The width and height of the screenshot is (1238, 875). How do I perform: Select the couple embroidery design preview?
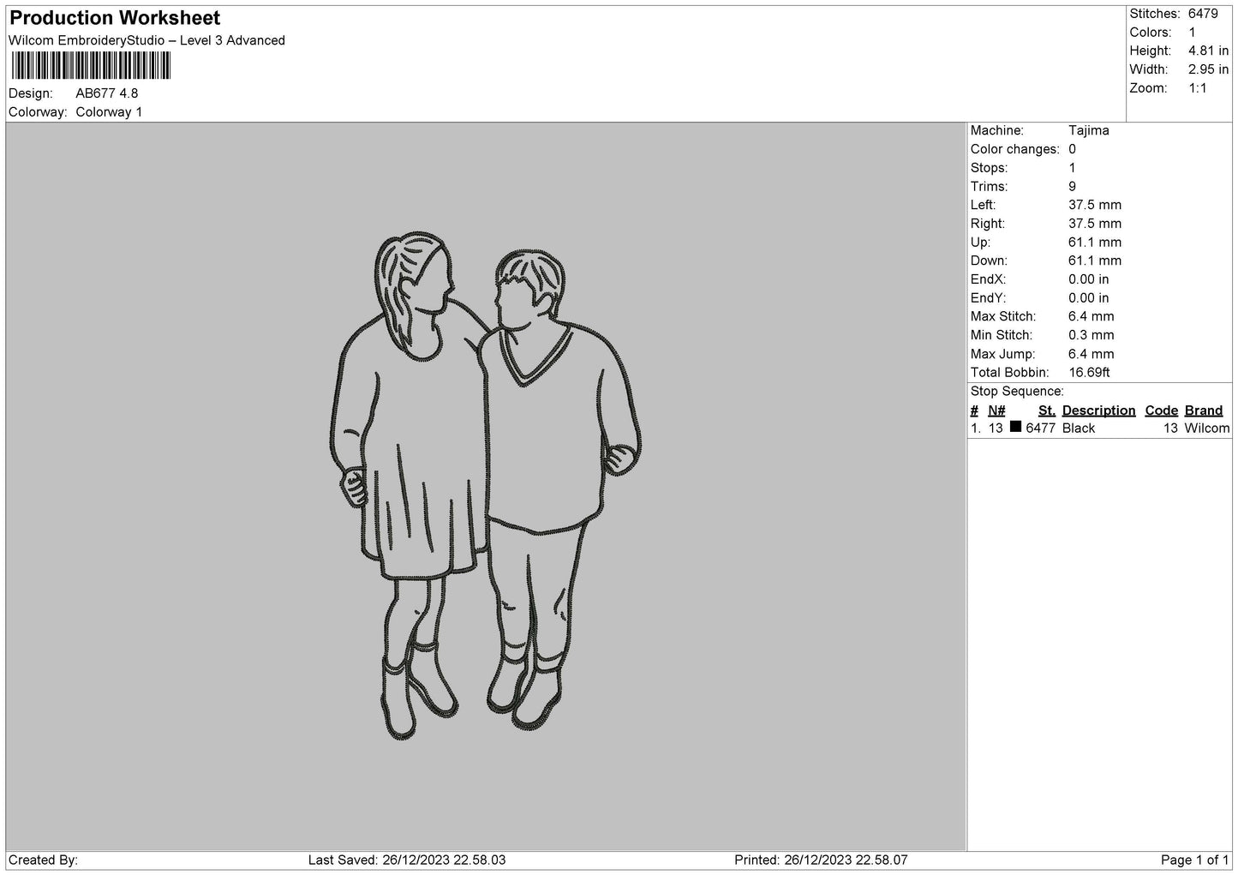pos(487,485)
